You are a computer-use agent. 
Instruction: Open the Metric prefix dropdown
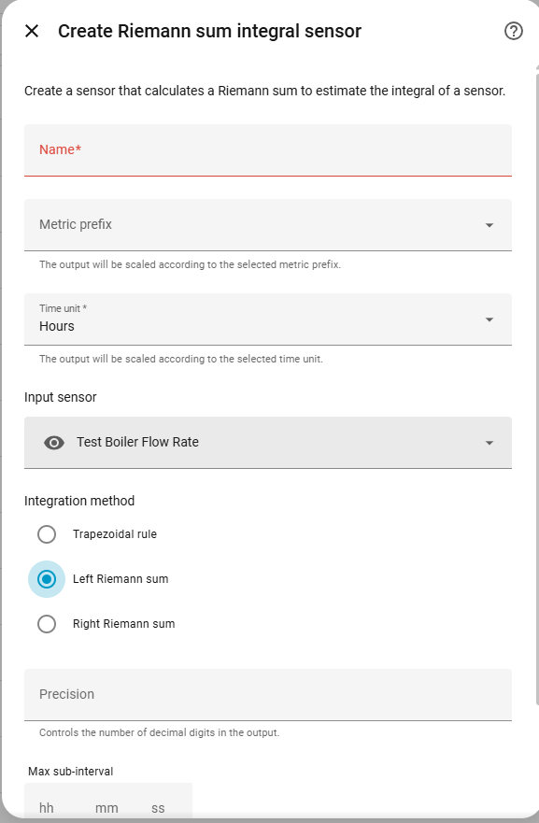pyautogui.click(x=268, y=224)
